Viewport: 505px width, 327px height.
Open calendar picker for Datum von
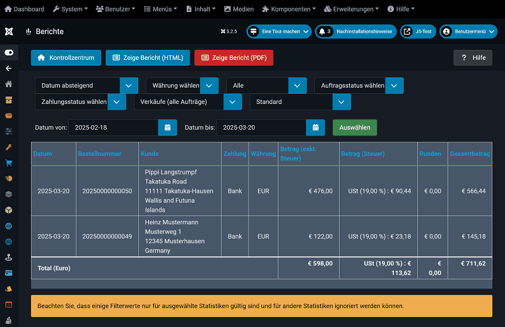coord(167,127)
